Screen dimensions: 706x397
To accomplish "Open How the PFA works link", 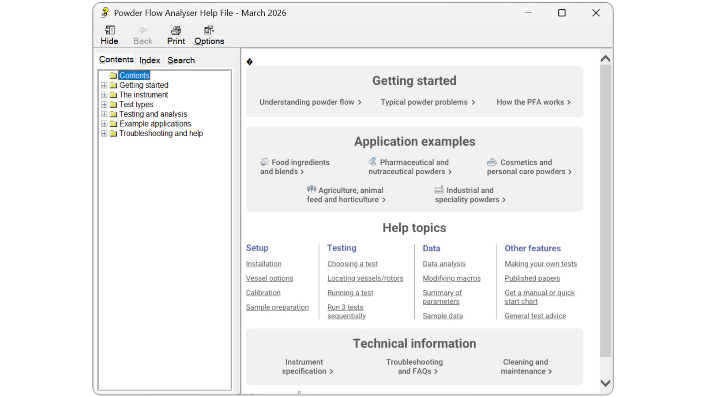I will 534,102.
